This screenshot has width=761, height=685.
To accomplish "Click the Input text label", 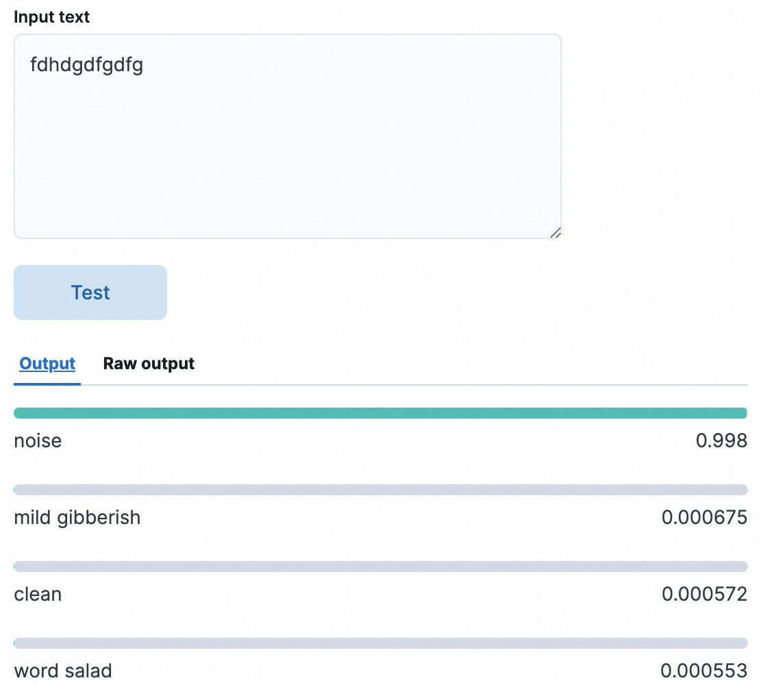I will [x=52, y=17].
